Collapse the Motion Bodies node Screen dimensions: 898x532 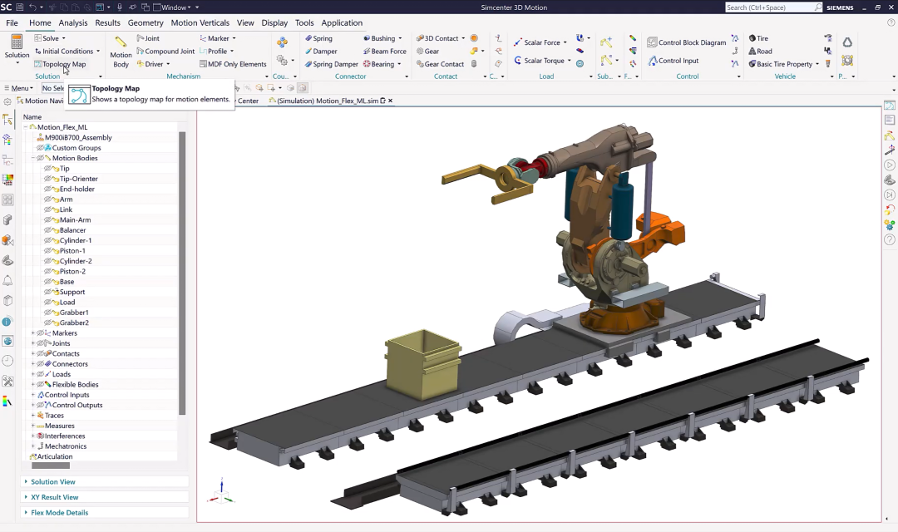pyautogui.click(x=32, y=158)
